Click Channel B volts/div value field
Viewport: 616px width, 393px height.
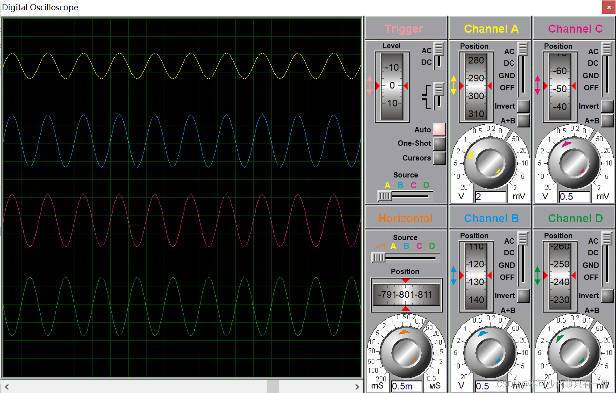pyautogui.click(x=490, y=386)
